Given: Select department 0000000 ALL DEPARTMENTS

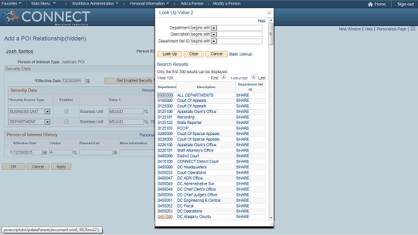Looking at the screenshot, I should point(165,95).
